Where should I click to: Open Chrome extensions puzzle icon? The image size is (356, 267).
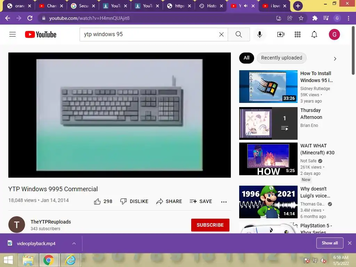315,18
